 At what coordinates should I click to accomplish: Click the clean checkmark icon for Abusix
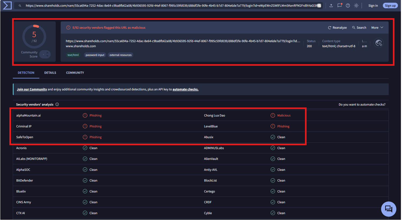click(273, 137)
